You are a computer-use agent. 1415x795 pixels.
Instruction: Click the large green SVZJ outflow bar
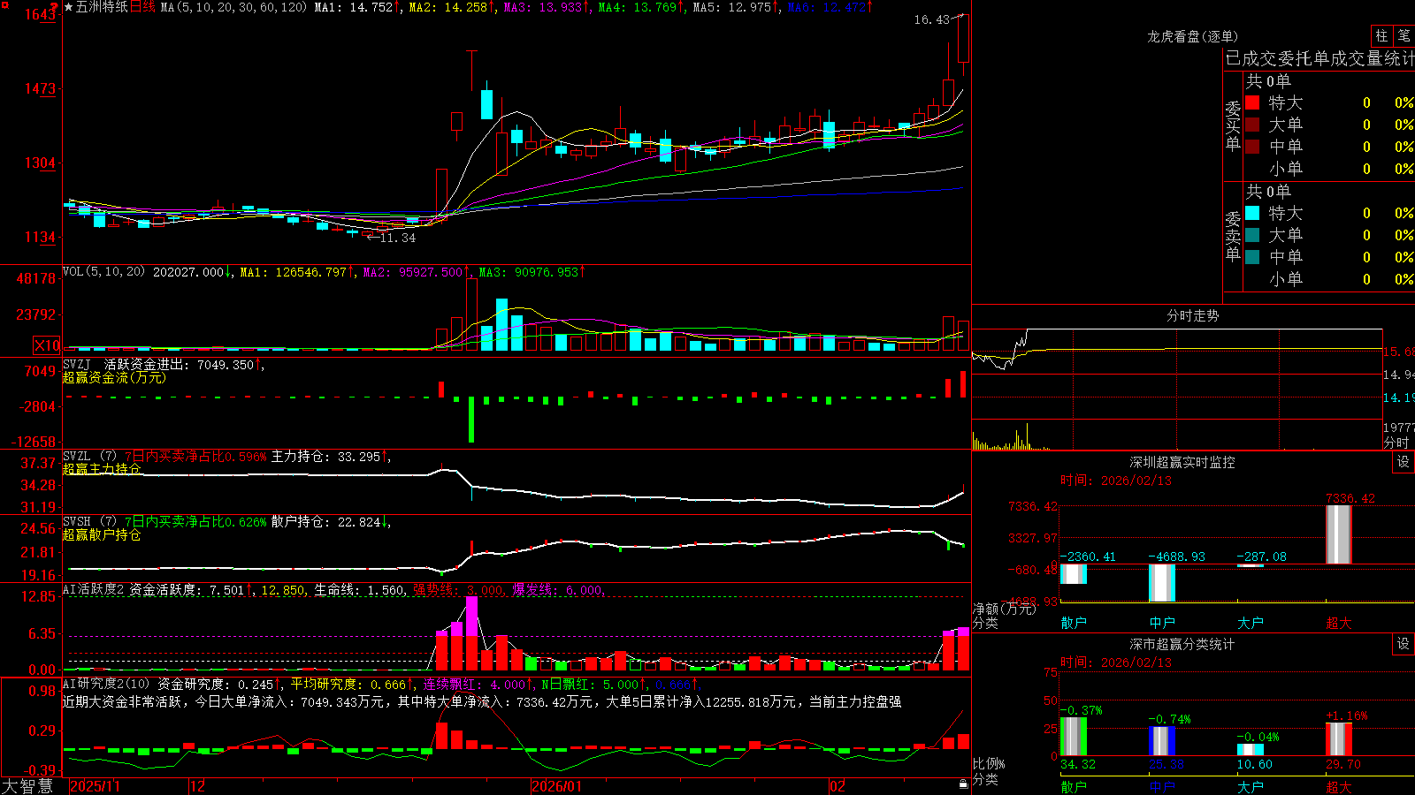coord(471,420)
